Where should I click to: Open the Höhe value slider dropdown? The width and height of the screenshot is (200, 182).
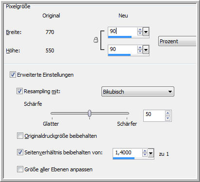coord(146,50)
